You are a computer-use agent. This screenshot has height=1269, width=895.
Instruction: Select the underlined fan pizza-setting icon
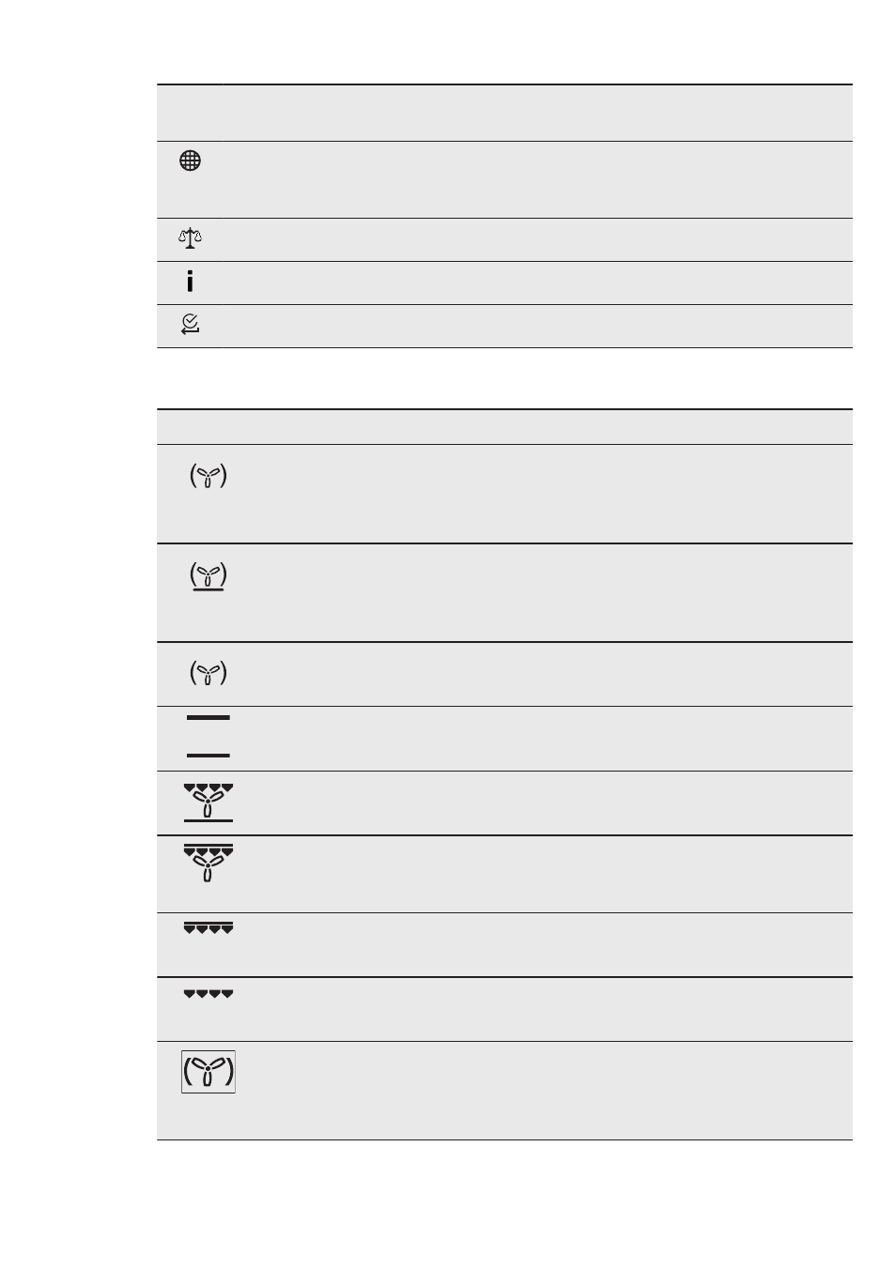[208, 575]
